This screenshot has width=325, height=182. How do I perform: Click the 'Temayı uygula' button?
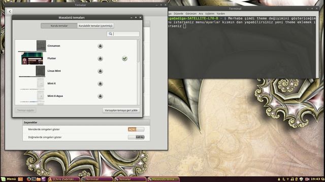25,110
